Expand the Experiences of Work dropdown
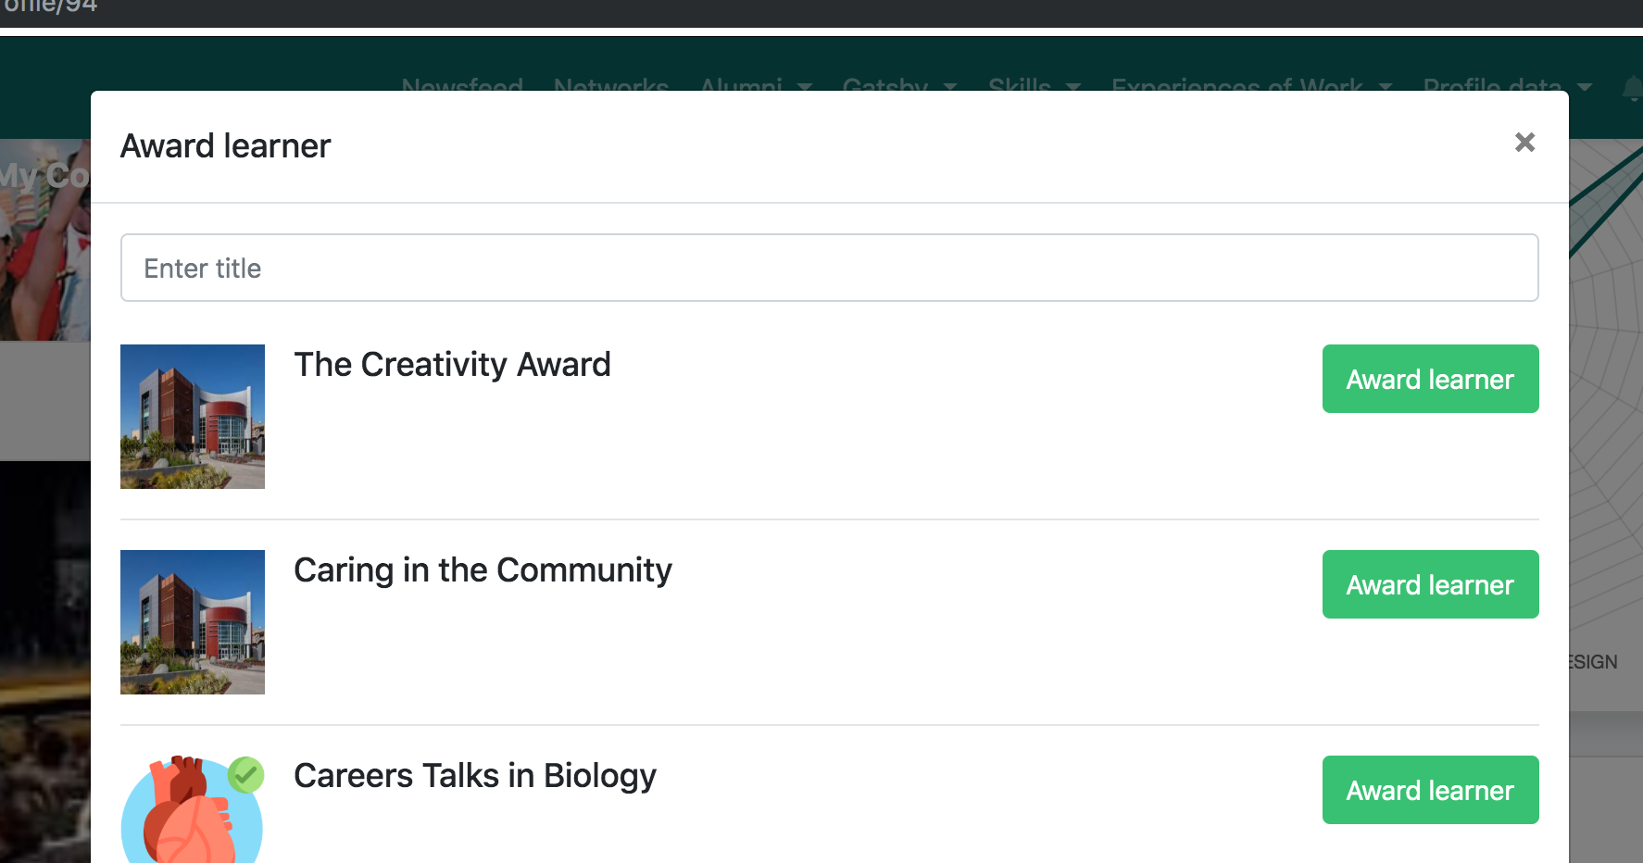Viewport: 1643px width, 863px height. point(1251,85)
